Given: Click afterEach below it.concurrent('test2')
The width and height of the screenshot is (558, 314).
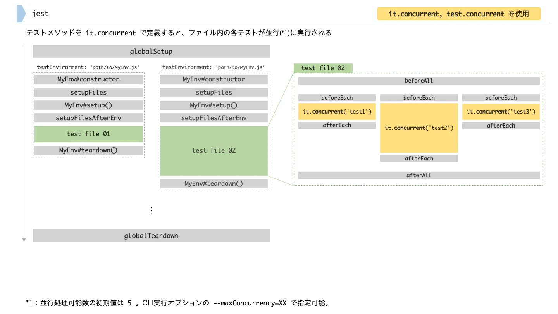Looking at the screenshot, I should click(x=419, y=159).
